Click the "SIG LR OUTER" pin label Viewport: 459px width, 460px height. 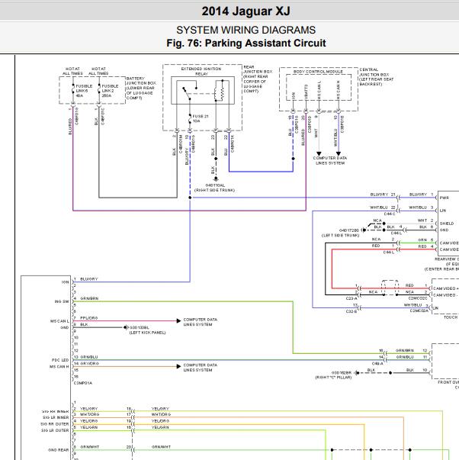coord(55,430)
